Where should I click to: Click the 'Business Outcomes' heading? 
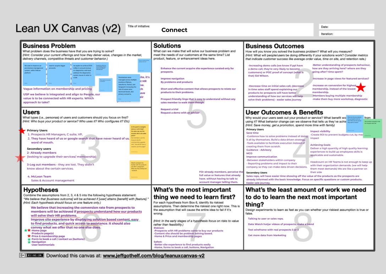(275, 46)
